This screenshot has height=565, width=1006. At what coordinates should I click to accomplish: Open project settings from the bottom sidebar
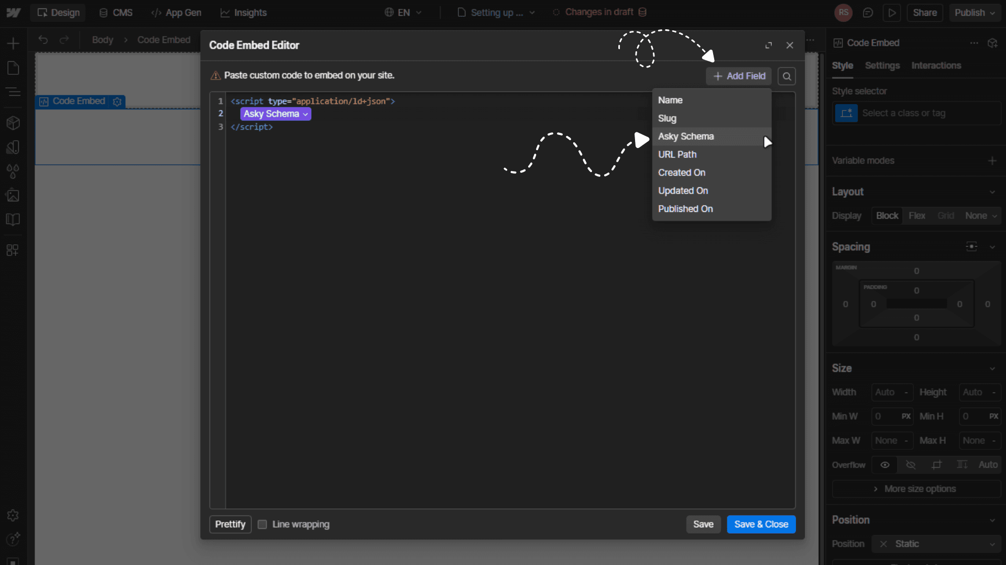(x=13, y=515)
